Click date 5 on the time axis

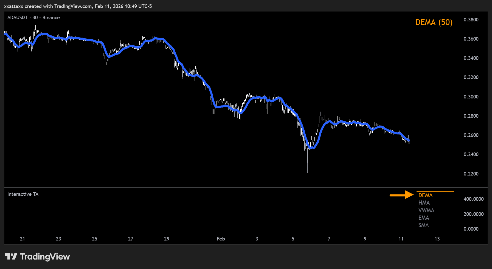click(293, 239)
